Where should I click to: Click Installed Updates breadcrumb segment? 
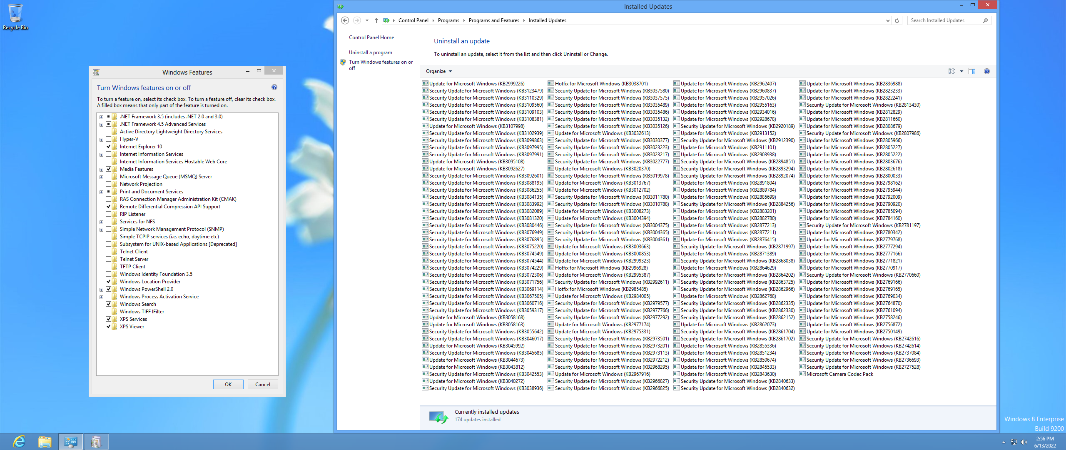pos(547,20)
